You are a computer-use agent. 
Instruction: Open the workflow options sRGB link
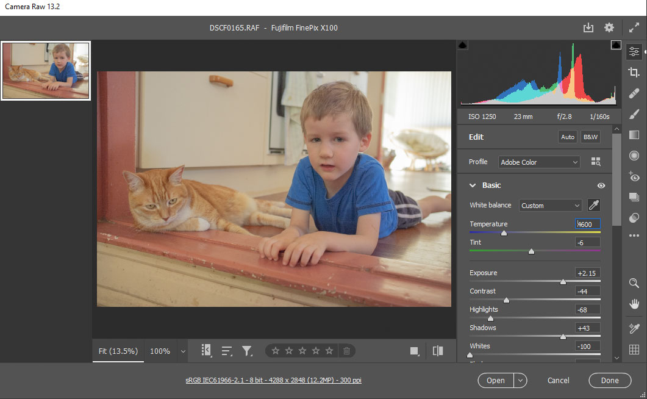273,380
